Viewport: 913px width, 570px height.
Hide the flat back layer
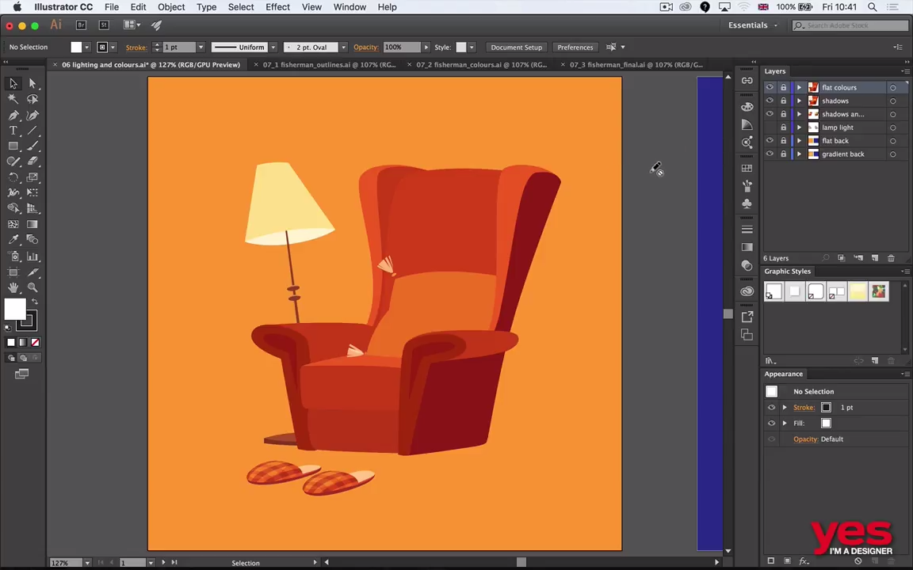point(770,141)
